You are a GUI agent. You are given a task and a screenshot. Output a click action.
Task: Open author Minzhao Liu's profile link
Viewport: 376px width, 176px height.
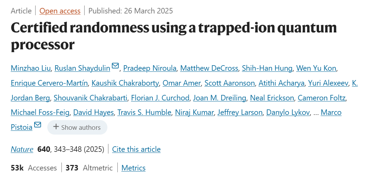click(x=30, y=68)
